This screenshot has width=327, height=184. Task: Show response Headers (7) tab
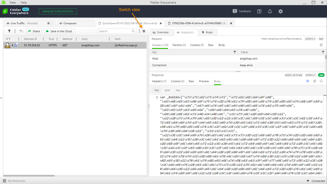(x=159, y=81)
